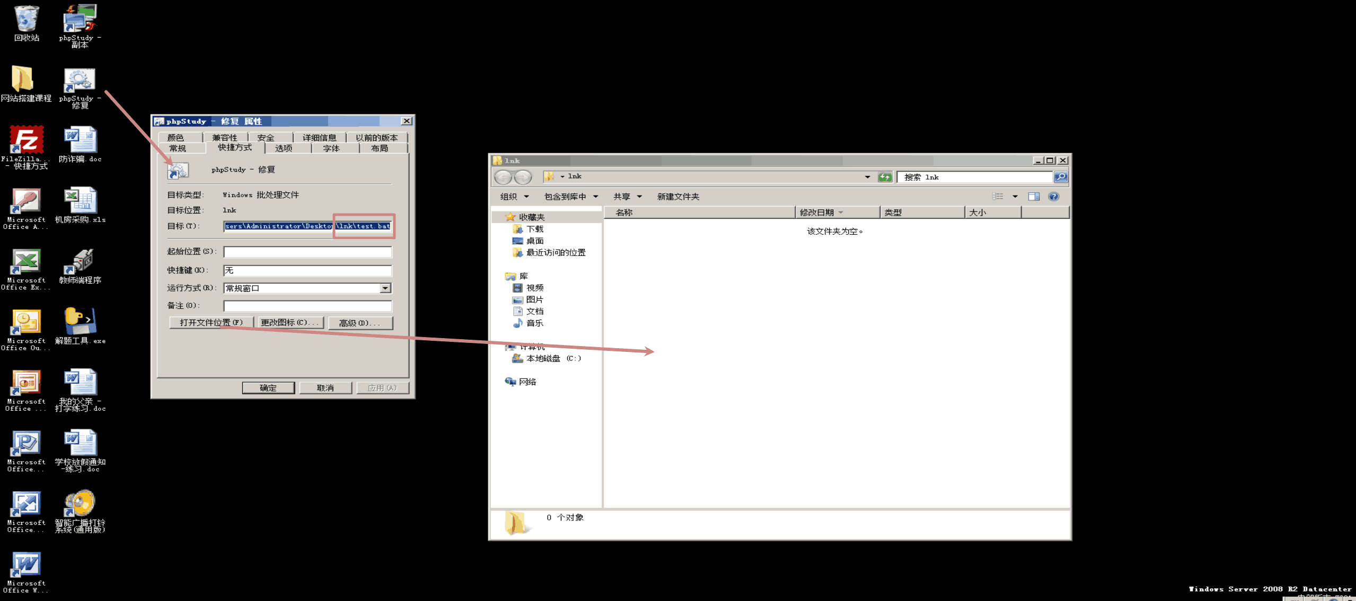This screenshot has height=601, width=1356.
Task: Open the Recycle Bin desktop icon
Action: [x=25, y=19]
